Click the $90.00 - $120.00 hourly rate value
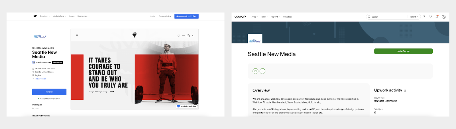This screenshot has width=456, height=129. click(386, 101)
